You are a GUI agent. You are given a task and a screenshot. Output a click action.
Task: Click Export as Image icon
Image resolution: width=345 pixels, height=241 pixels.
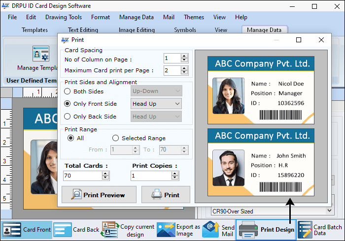pos(166,230)
